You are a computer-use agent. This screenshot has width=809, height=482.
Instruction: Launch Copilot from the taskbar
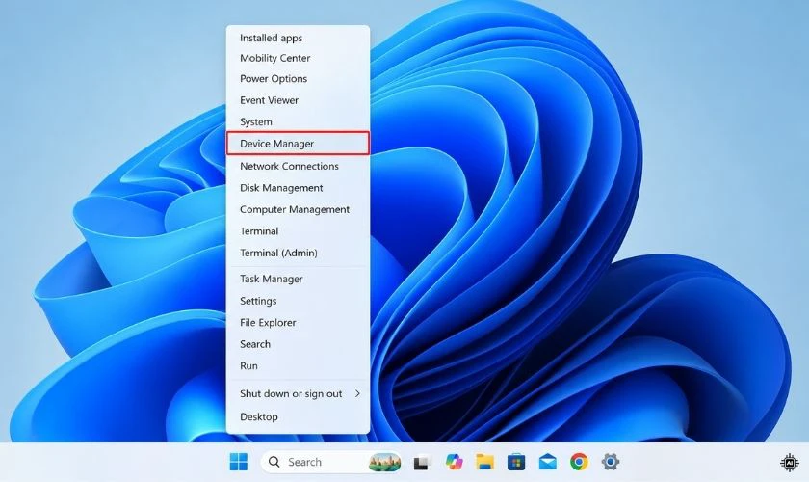[x=454, y=462]
